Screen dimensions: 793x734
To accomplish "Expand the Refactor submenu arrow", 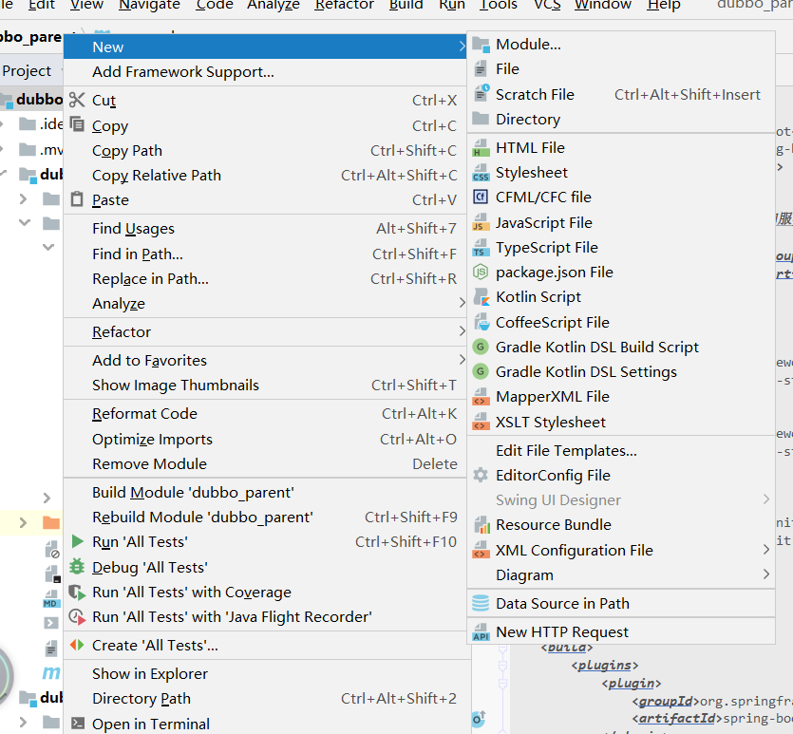I will click(x=462, y=331).
